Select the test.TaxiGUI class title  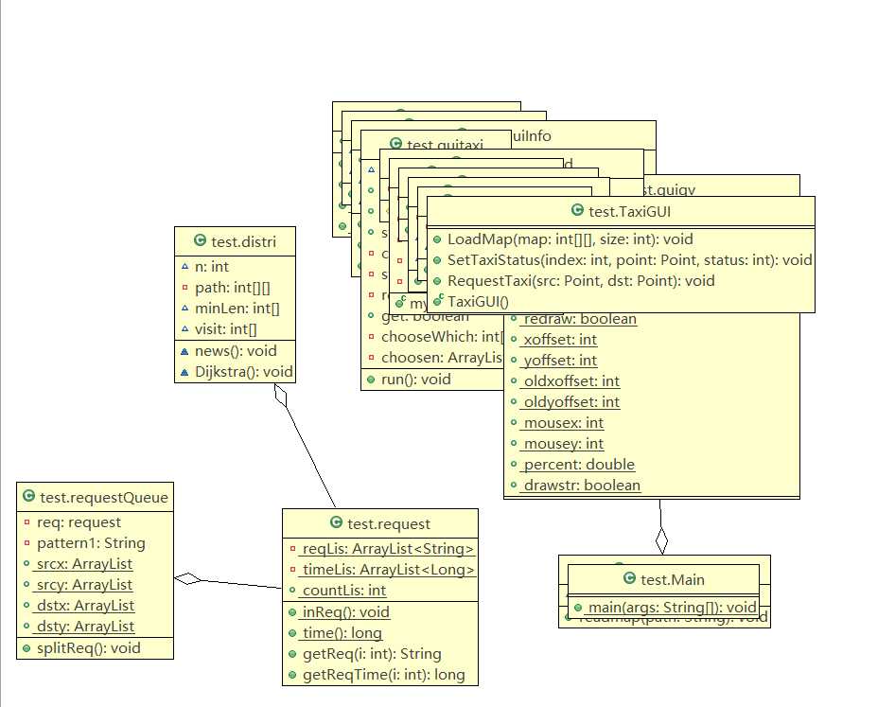(629, 211)
